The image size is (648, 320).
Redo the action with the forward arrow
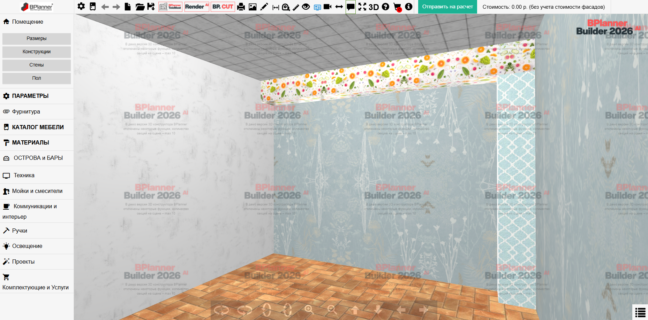[x=116, y=7]
